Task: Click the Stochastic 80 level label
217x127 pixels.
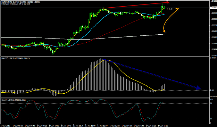Action: click(x=211, y=103)
